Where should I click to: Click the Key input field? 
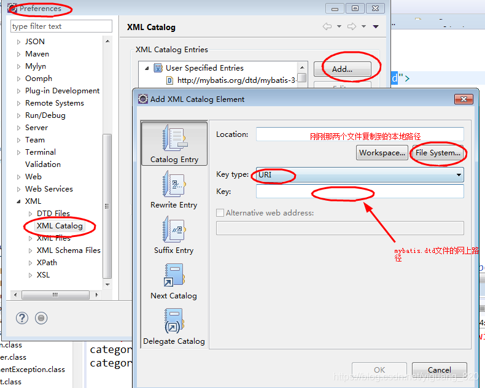[x=360, y=191]
